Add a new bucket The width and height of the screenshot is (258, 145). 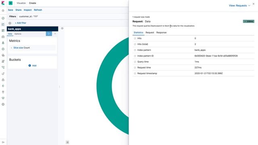click(x=32, y=66)
